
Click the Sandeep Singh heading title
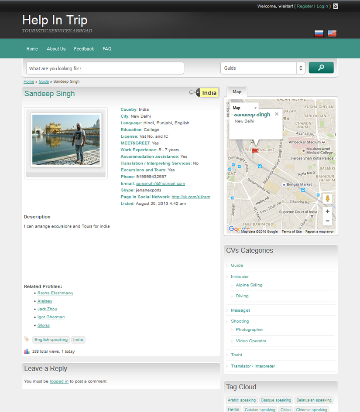point(49,94)
